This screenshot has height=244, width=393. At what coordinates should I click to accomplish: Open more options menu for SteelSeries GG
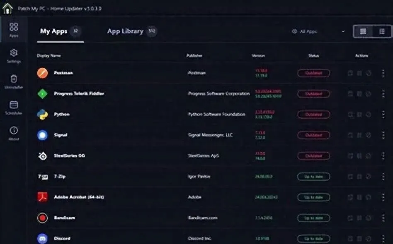pos(383,156)
